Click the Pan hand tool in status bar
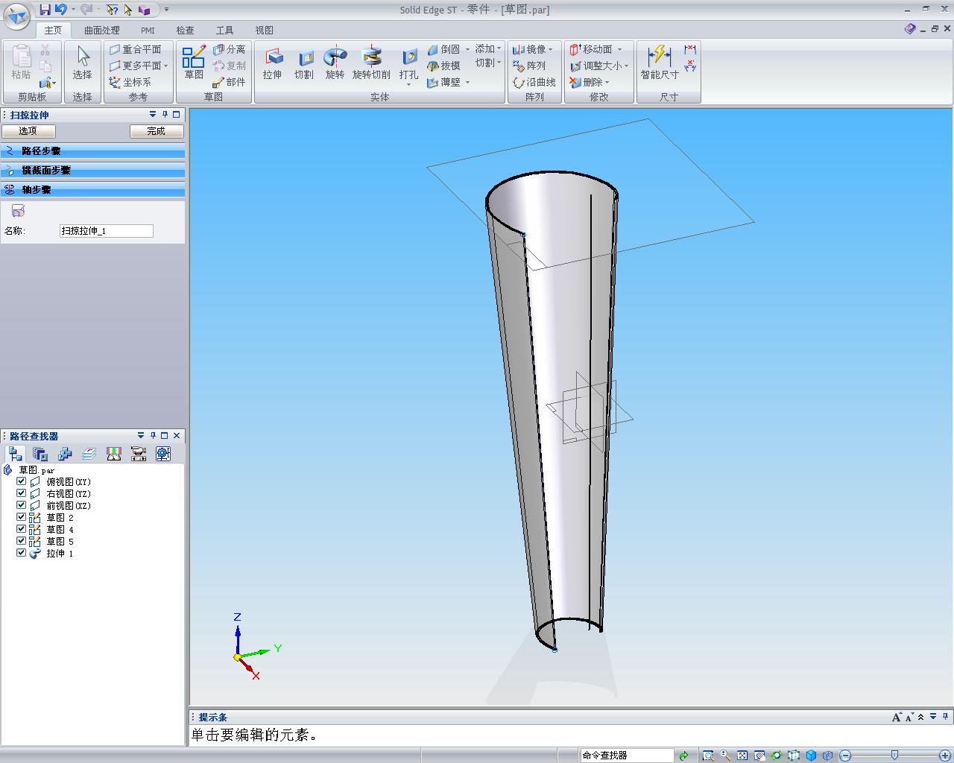Viewport: 954px width, 763px height. click(759, 756)
